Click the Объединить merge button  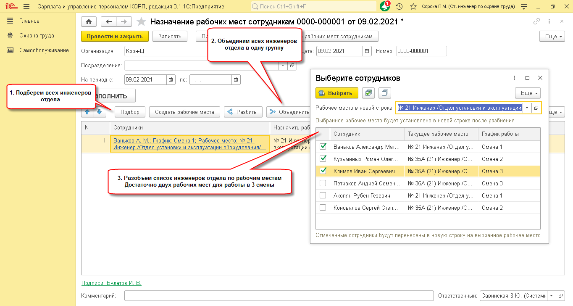[289, 112]
